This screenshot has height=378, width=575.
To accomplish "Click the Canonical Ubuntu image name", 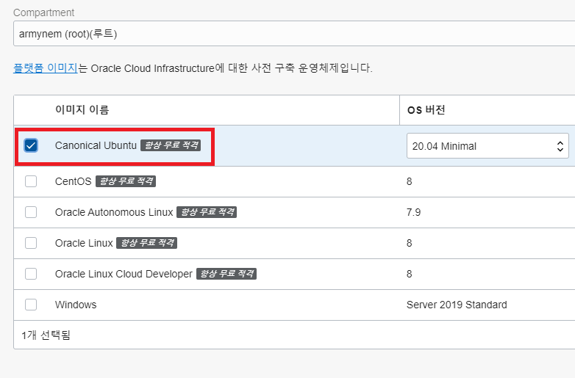I will [x=96, y=145].
